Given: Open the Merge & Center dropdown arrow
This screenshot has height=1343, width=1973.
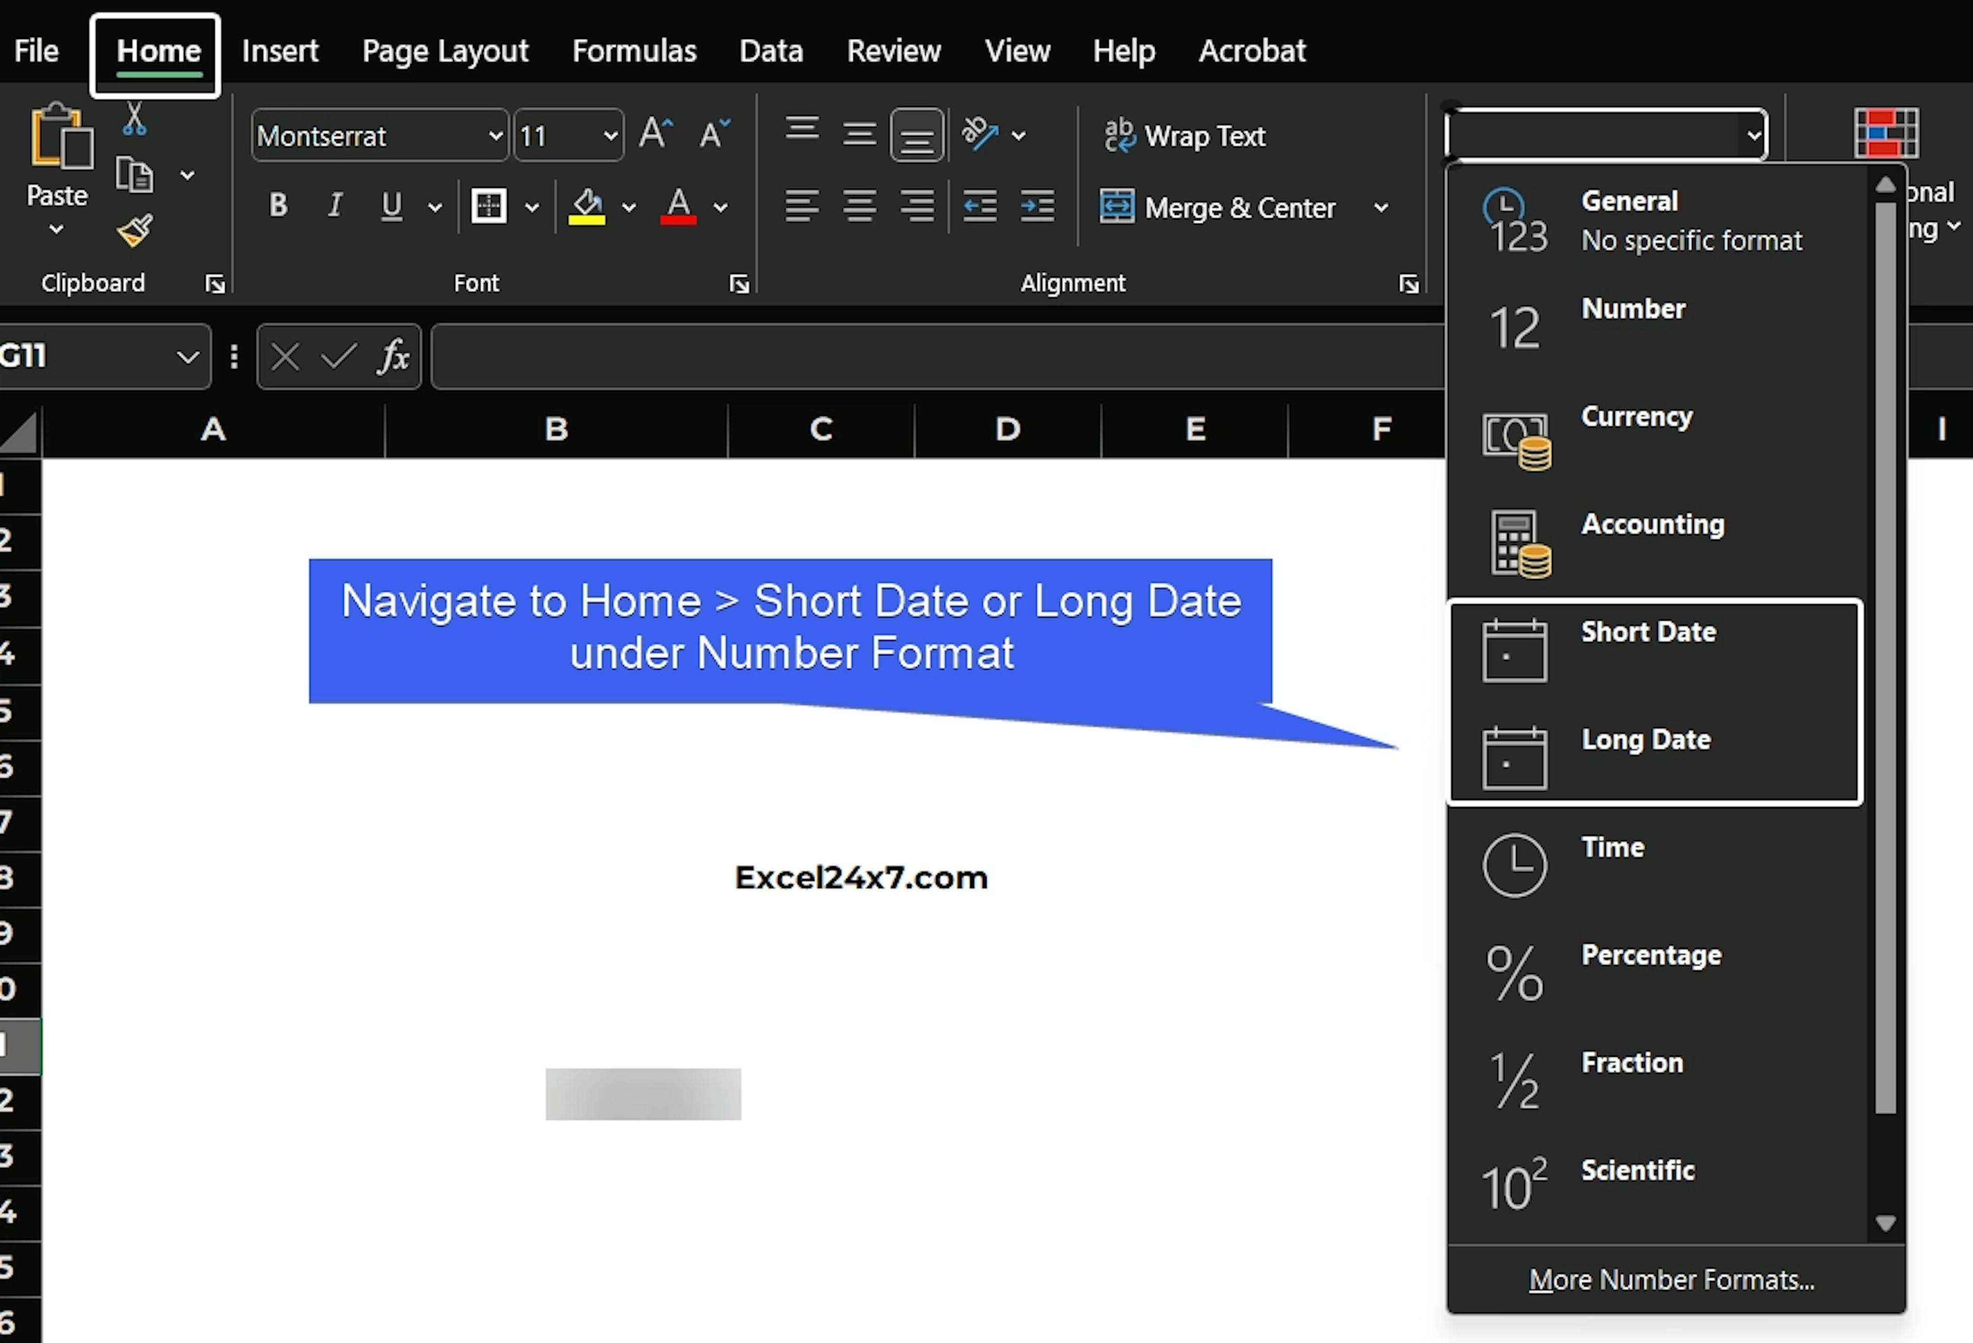Looking at the screenshot, I should click(x=1381, y=208).
